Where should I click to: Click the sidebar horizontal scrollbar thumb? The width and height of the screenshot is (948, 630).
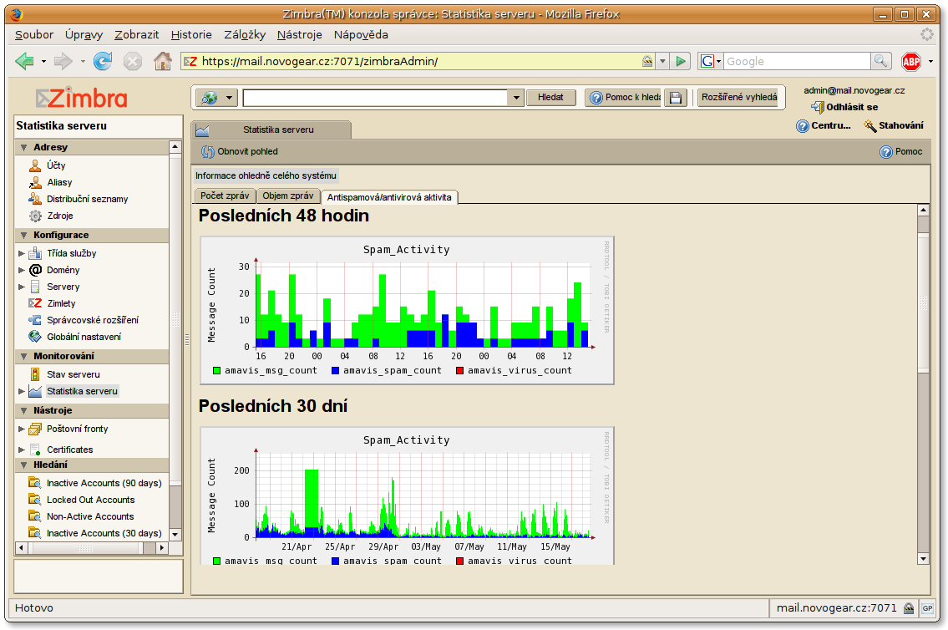pos(84,548)
